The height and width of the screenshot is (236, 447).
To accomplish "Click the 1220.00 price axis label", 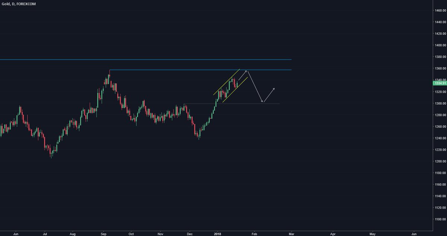I will coord(440,149).
